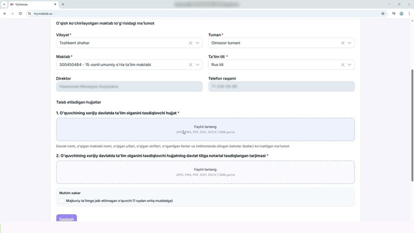Choose file in first document upload area
This screenshot has width=414, height=233.
pos(205,129)
